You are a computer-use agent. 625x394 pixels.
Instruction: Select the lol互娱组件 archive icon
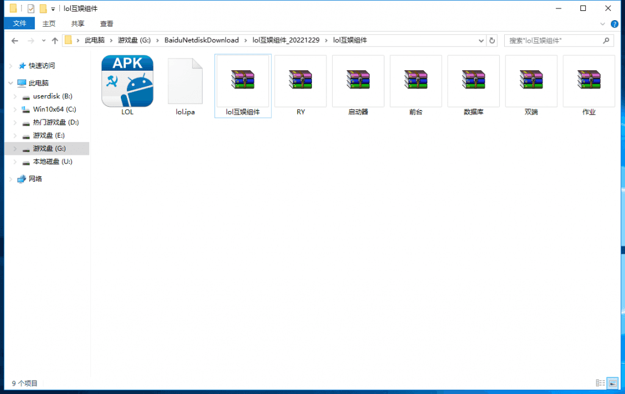click(x=243, y=80)
